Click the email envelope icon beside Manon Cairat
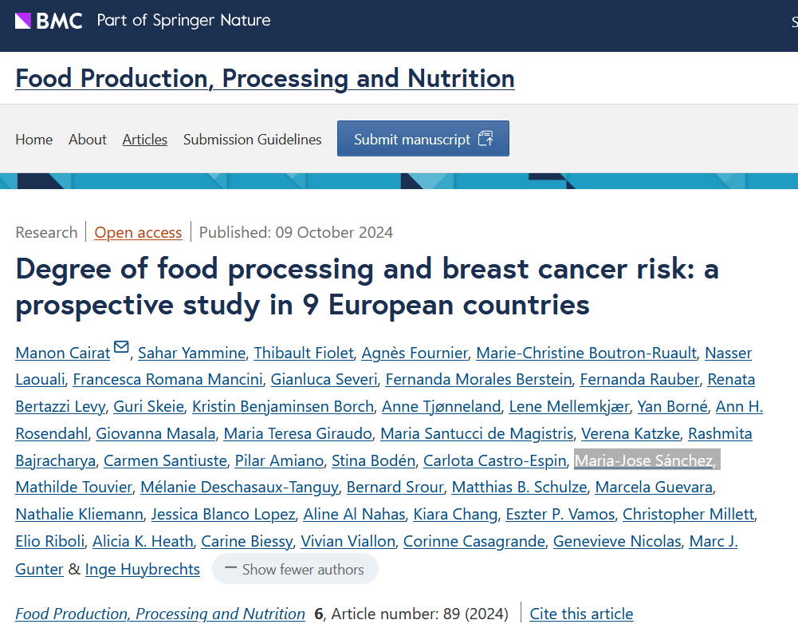 [x=121, y=347]
